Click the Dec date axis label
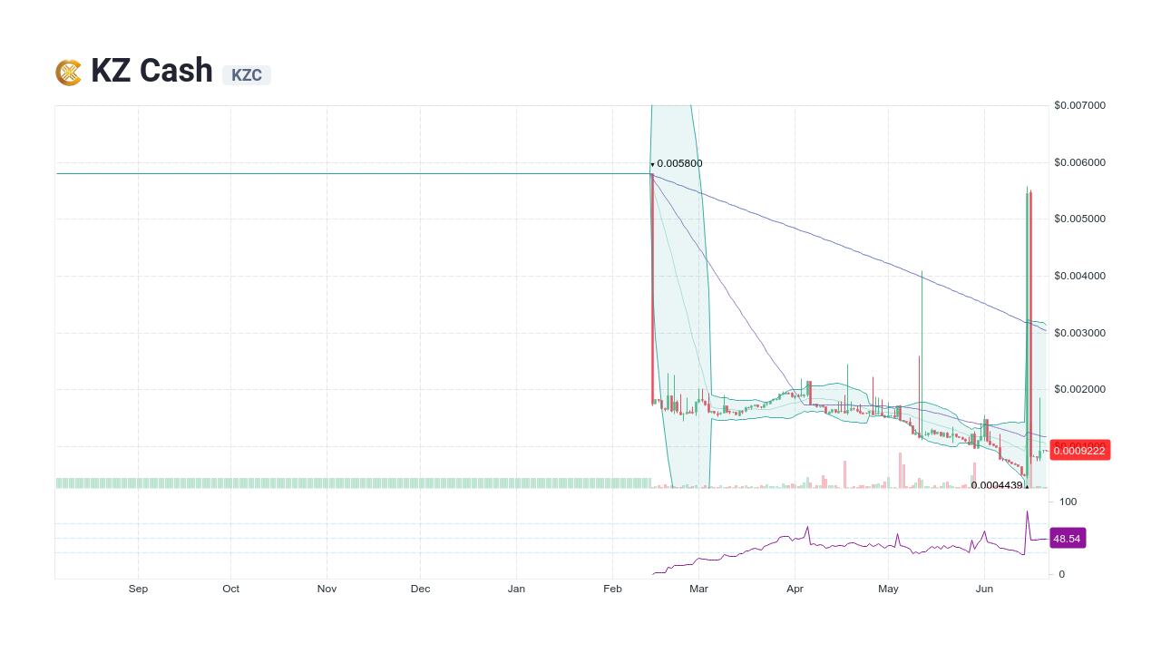1161x653 pixels. tap(420, 589)
